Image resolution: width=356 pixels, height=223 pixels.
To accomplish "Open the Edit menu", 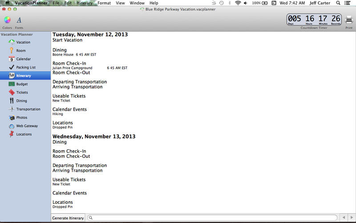I will tap(68, 3).
